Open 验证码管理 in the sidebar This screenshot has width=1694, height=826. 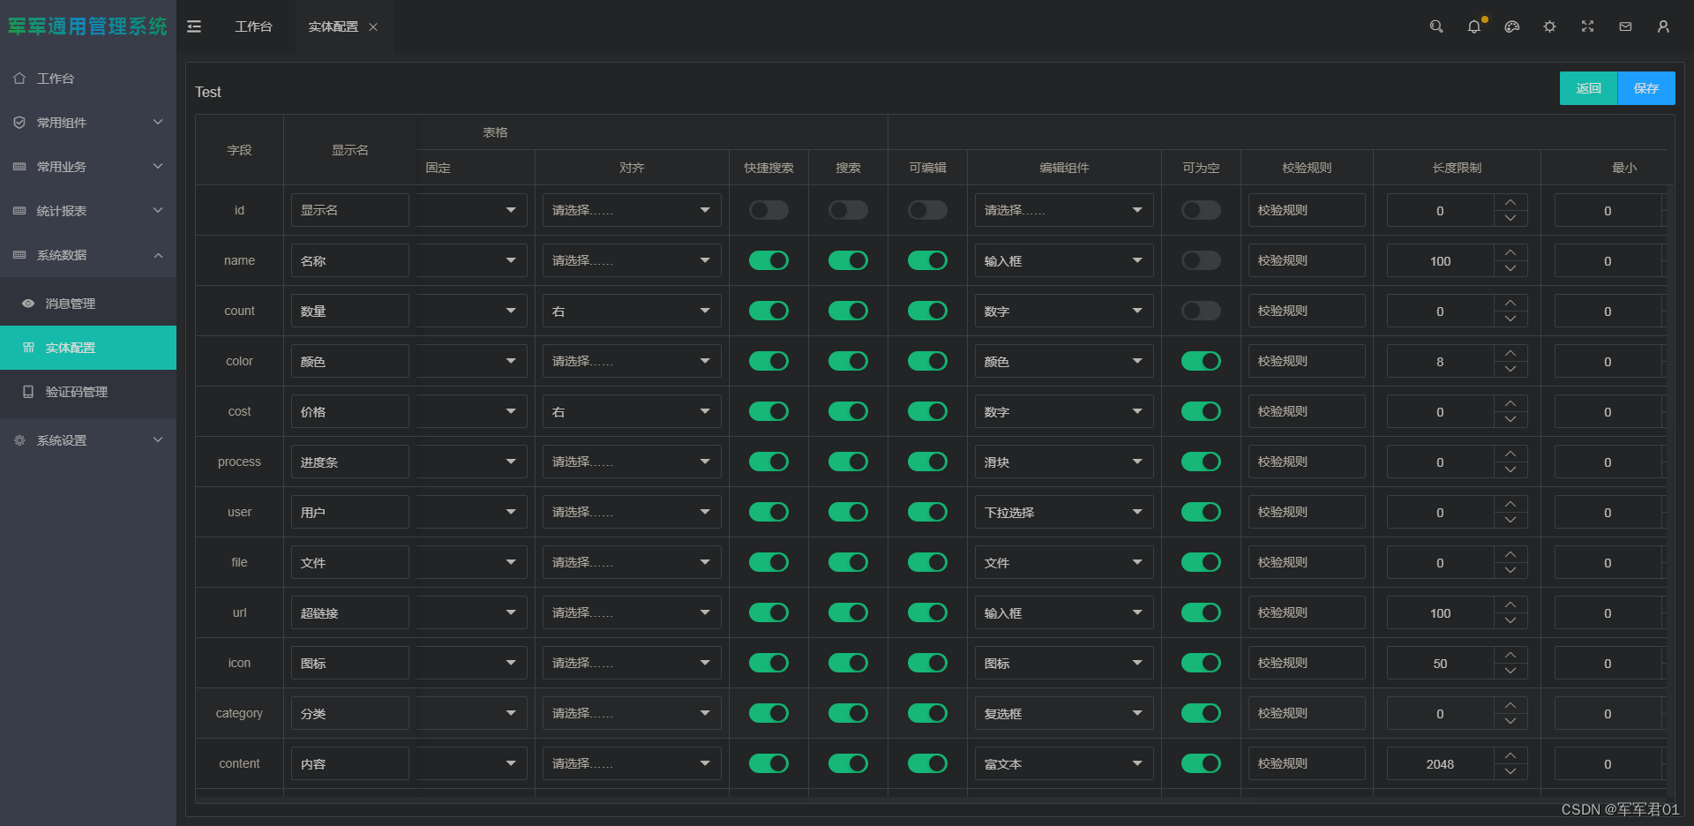[x=88, y=392]
